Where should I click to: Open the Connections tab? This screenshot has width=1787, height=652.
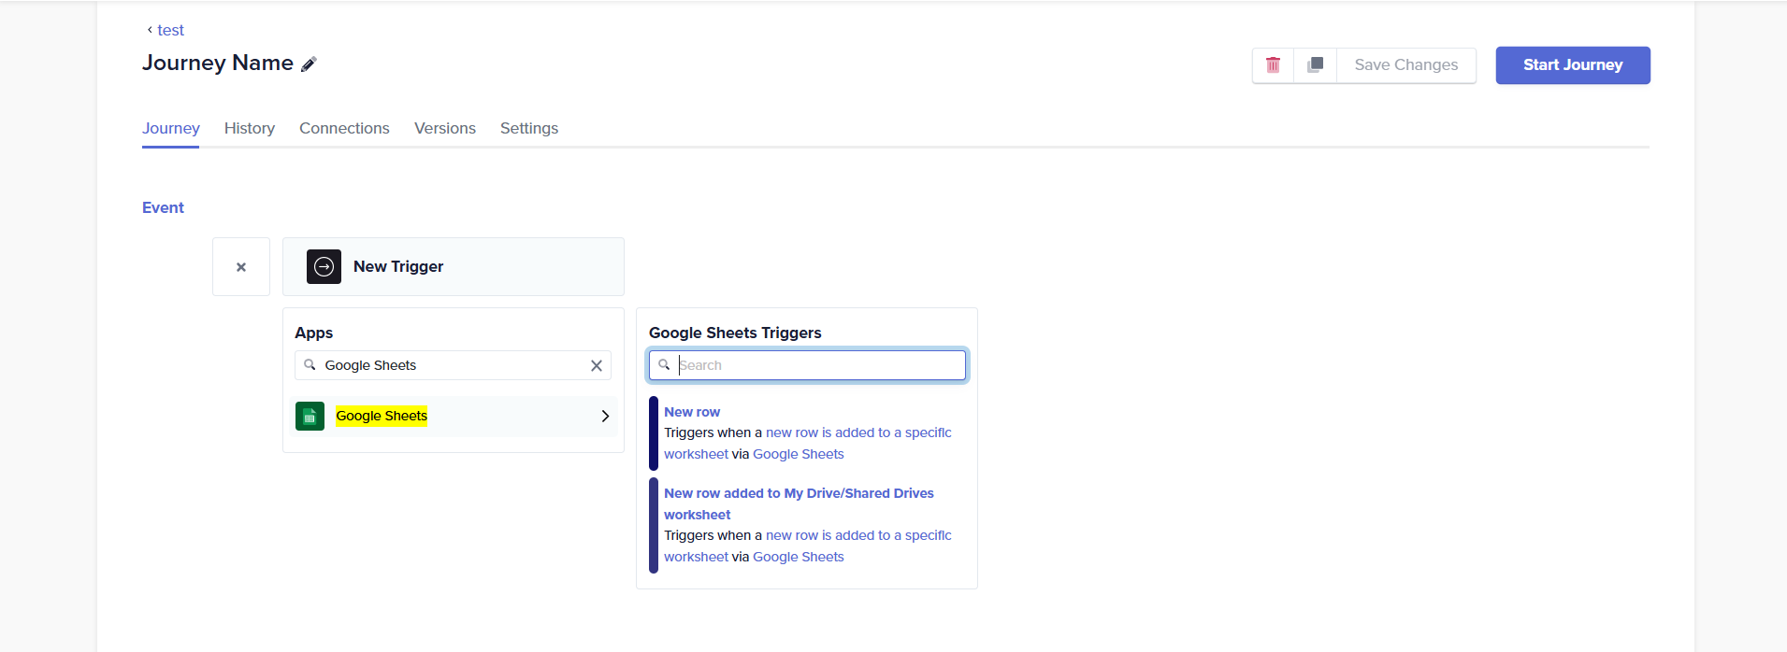[344, 128]
